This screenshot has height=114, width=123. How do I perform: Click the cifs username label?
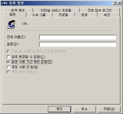pyautogui.click(x=25, y=24)
